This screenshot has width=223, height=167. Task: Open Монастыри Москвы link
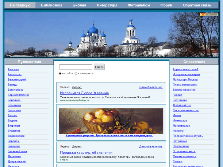point(185,79)
